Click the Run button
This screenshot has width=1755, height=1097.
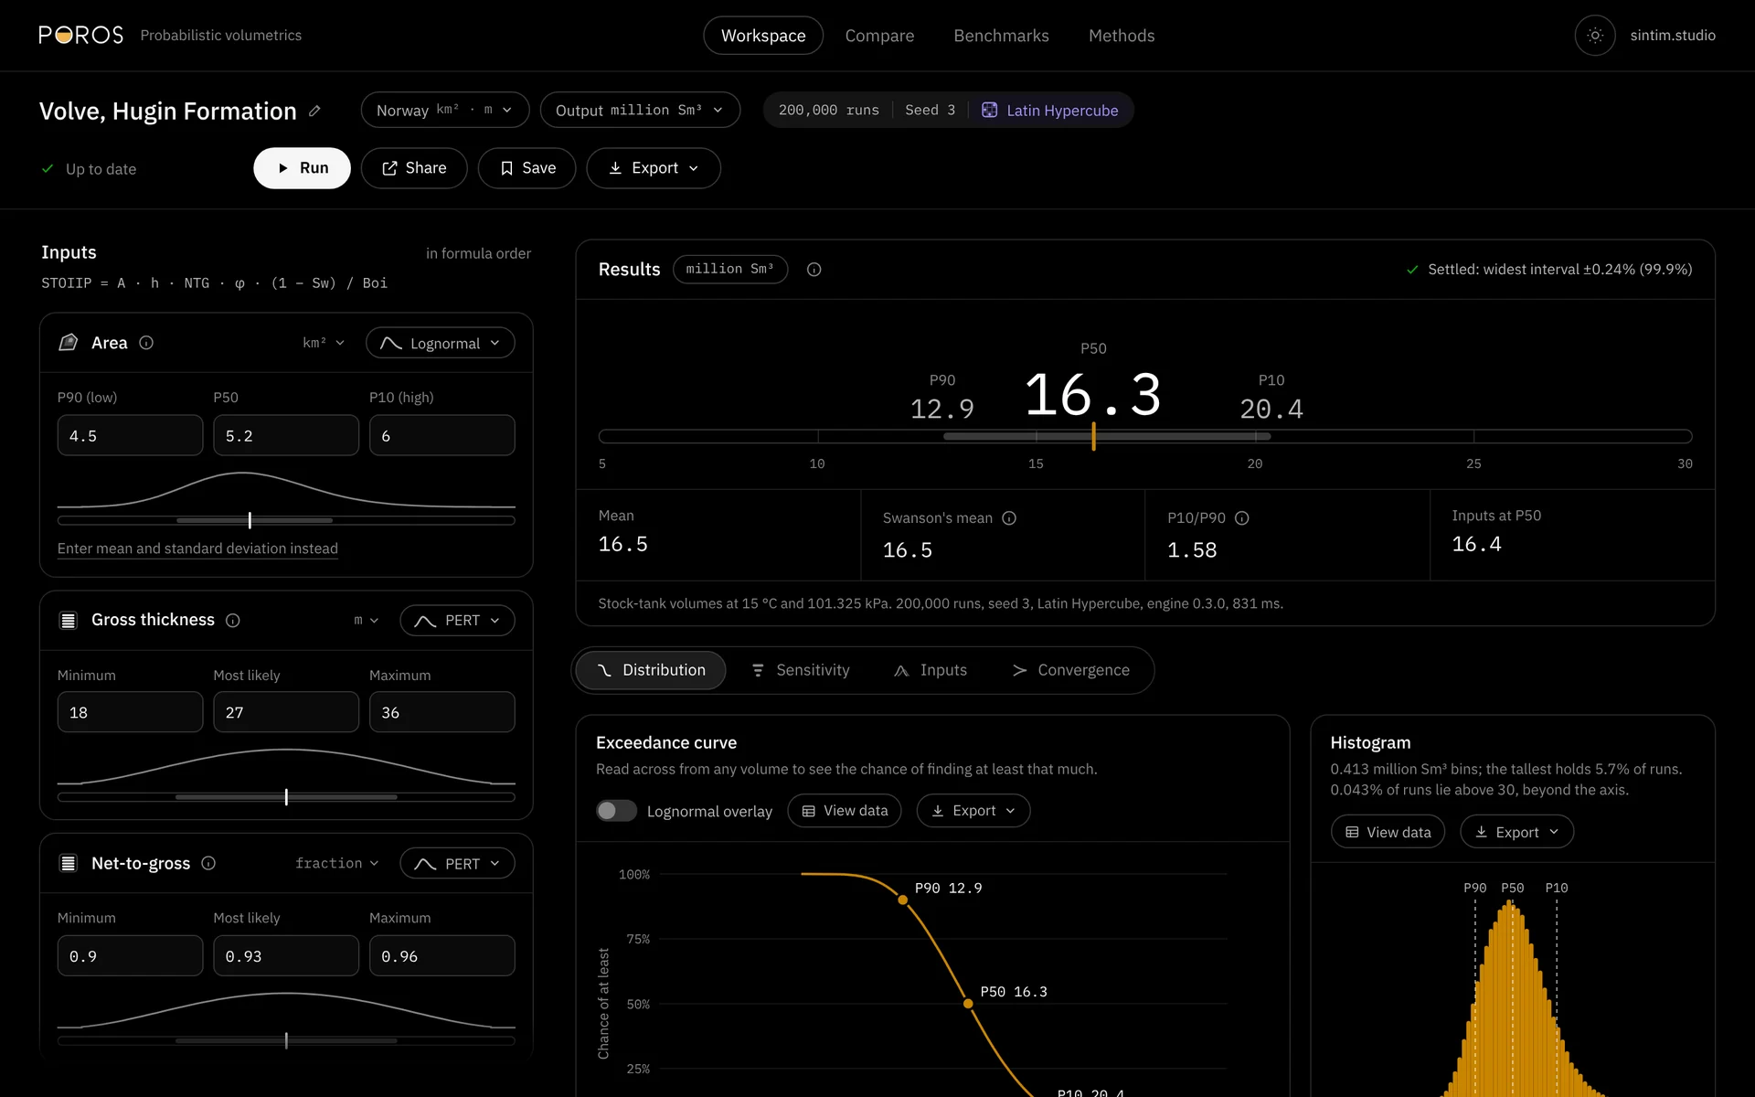302,168
